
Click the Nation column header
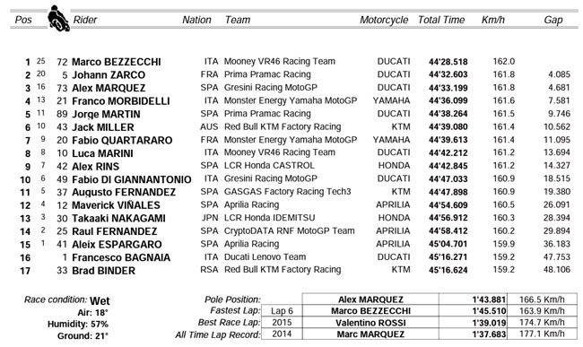point(196,20)
